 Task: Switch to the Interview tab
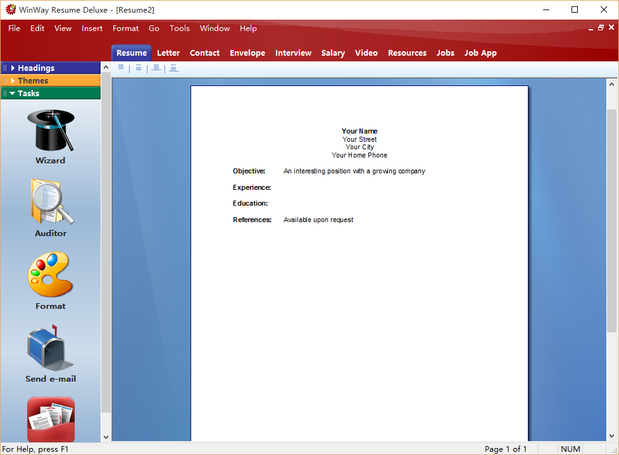293,53
